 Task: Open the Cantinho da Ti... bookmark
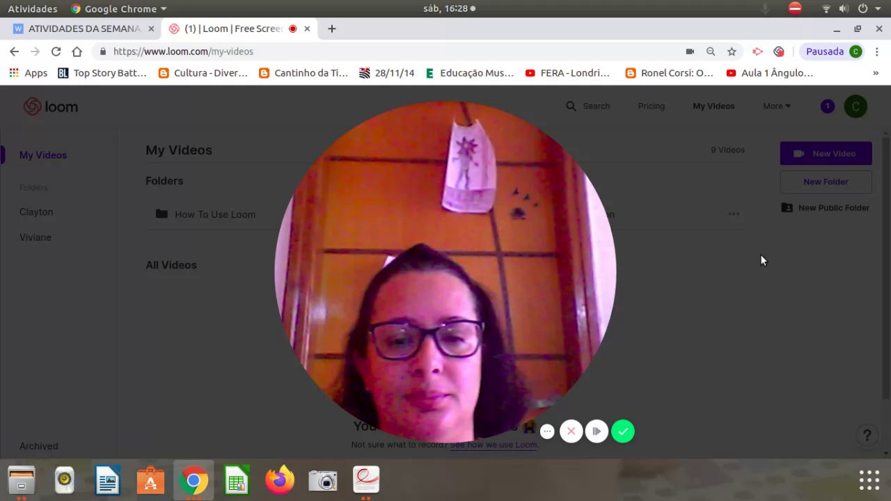coord(303,72)
